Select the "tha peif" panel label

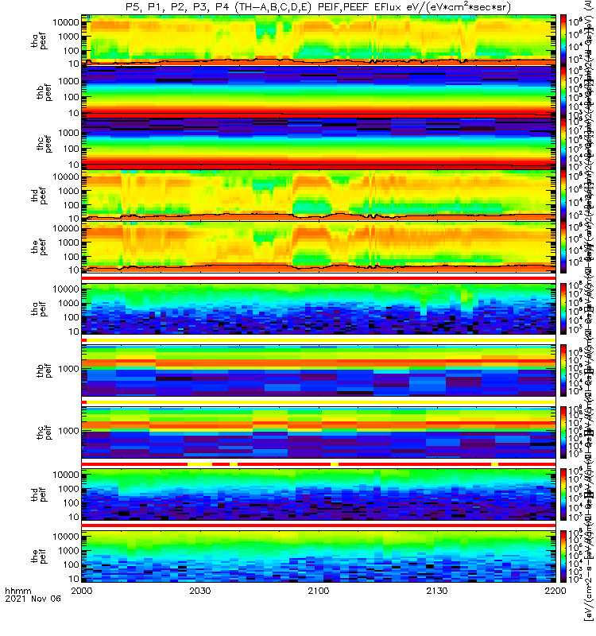(39, 308)
